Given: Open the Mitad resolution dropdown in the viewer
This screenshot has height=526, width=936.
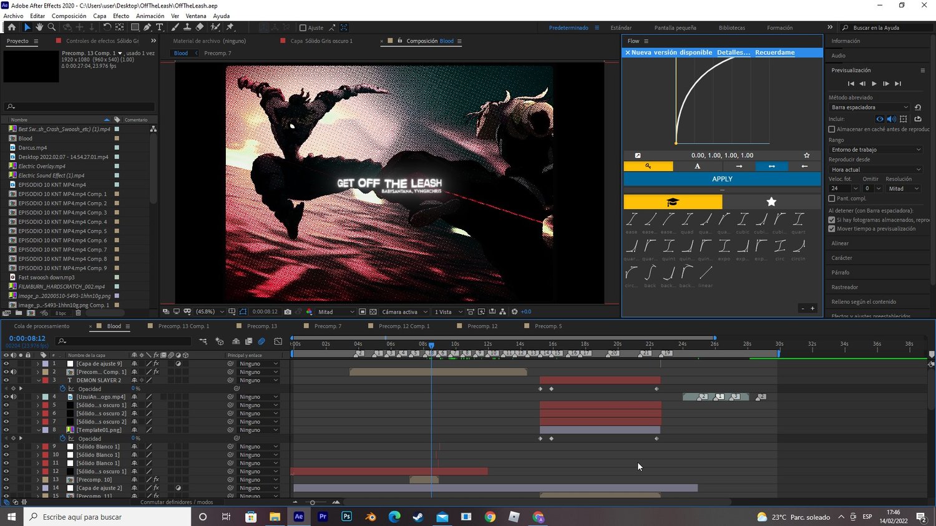Looking at the screenshot, I should [x=336, y=312].
